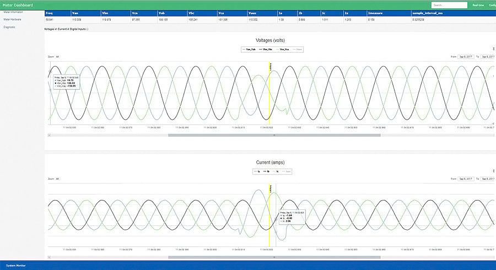Toggle the Ic series in the current legend
496x270 pixels.
point(276,171)
